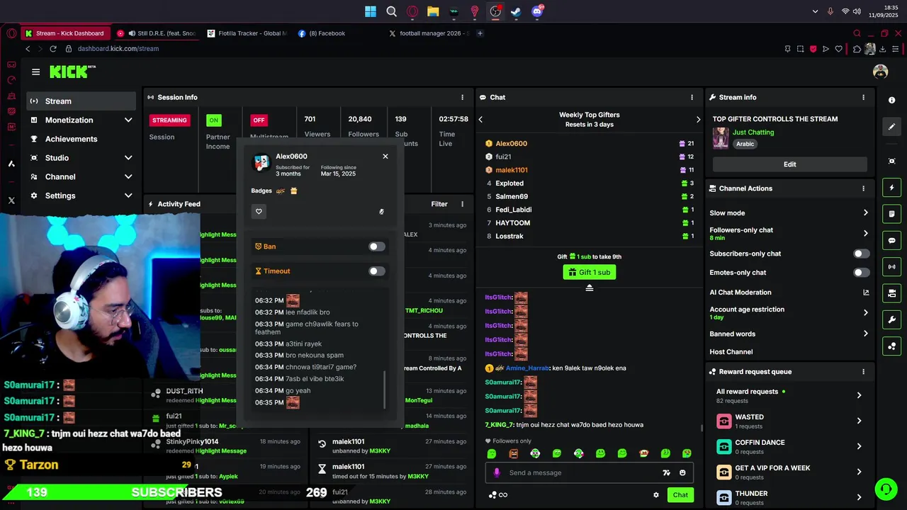Click the green support headset button

(886, 489)
